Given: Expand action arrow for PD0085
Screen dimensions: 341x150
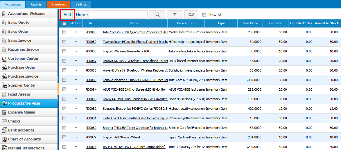Looking at the screenshot, I should tap(76, 80).
